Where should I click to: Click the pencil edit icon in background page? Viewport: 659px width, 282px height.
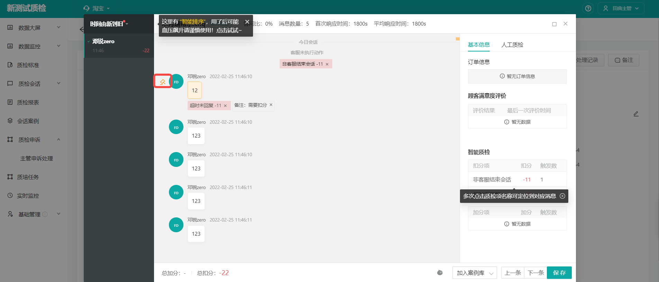[x=636, y=114]
